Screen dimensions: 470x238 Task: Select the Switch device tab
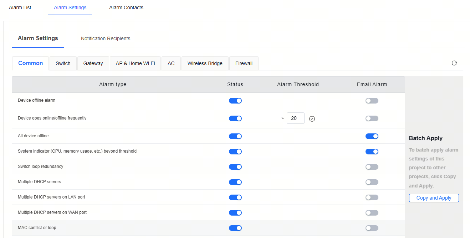tap(63, 63)
